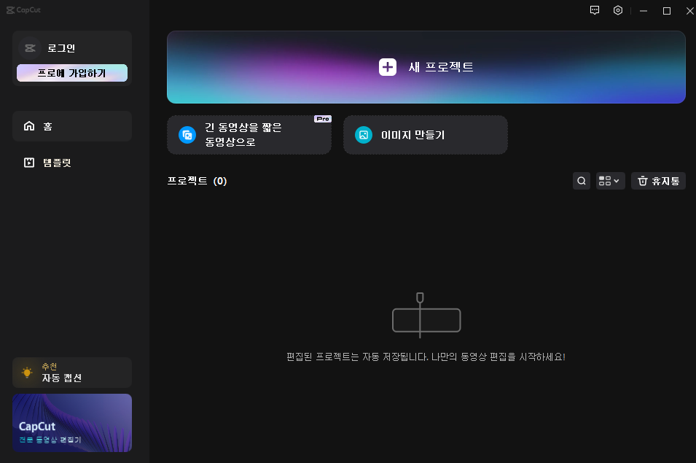
Task: Open Templates from the sidebar icon
Action: [x=29, y=163]
